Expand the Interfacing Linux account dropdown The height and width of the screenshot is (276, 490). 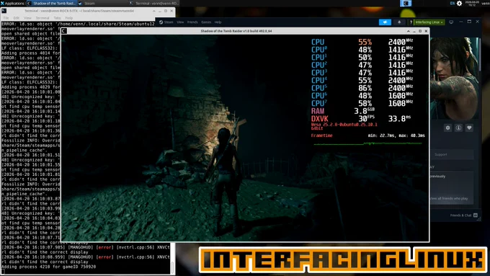[429, 22]
